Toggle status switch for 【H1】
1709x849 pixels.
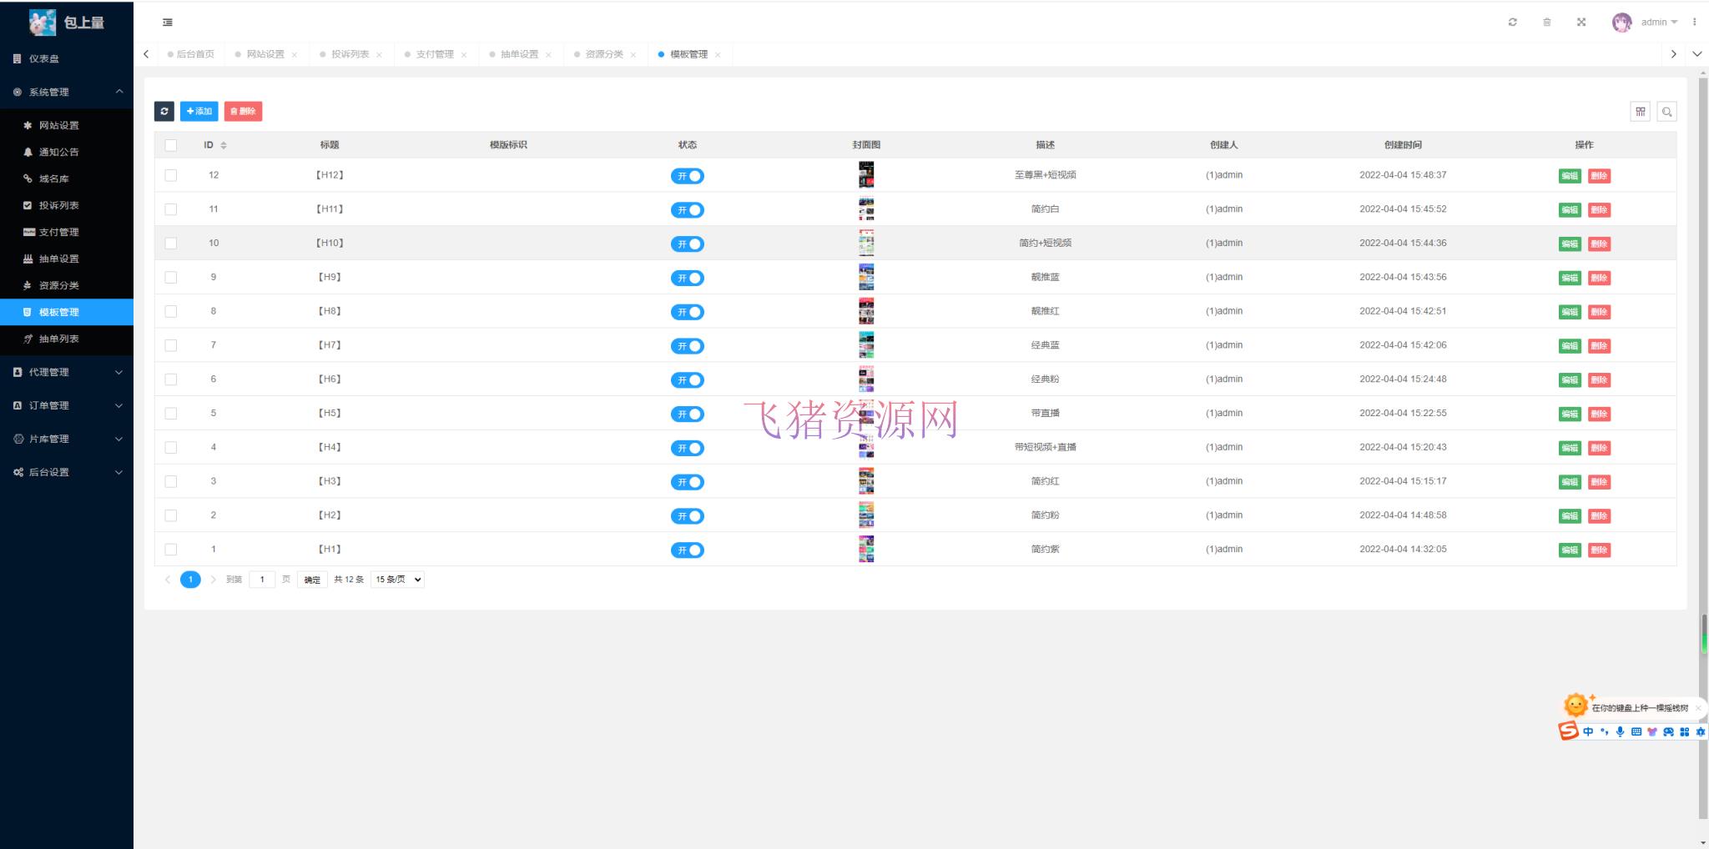pyautogui.click(x=688, y=550)
